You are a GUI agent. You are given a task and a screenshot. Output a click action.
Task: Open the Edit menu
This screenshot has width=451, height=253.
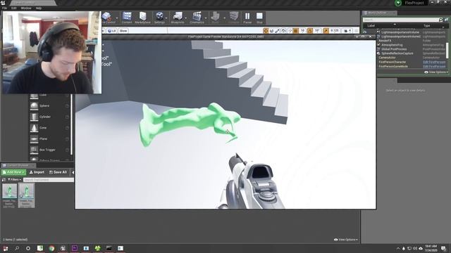pos(13,8)
